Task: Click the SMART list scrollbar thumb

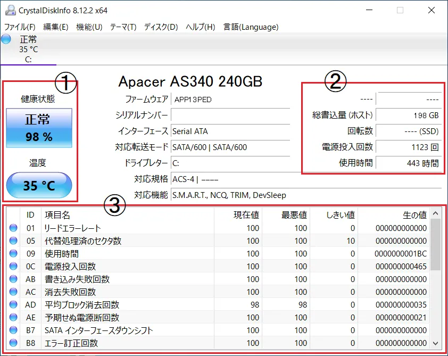Action: [435, 244]
